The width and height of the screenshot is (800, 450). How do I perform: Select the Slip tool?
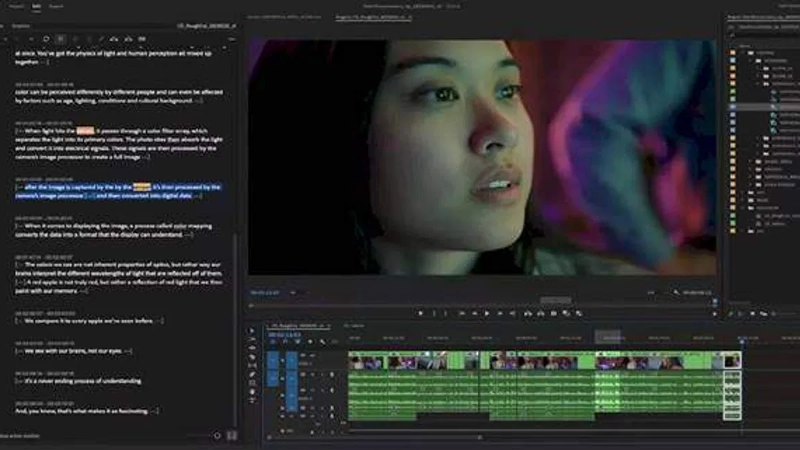point(252,365)
